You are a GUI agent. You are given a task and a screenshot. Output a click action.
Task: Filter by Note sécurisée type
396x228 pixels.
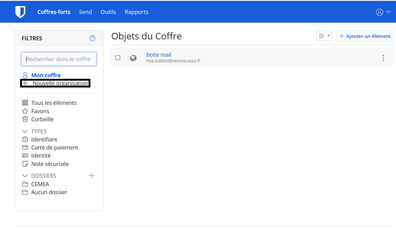pyautogui.click(x=50, y=164)
